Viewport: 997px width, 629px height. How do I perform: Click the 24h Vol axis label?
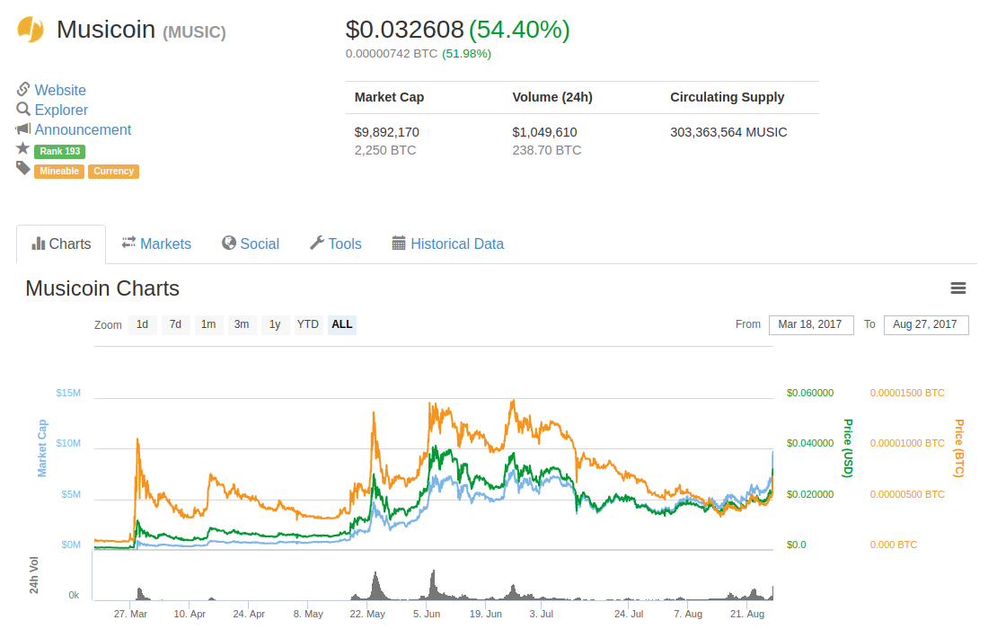(34, 576)
